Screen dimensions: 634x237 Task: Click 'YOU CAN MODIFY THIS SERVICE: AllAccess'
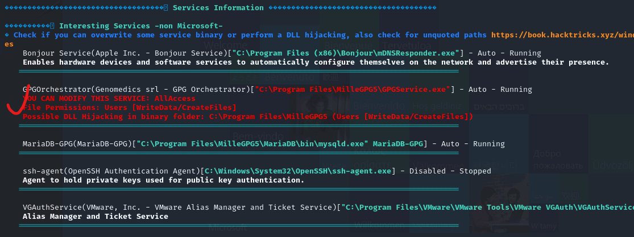[x=109, y=98]
